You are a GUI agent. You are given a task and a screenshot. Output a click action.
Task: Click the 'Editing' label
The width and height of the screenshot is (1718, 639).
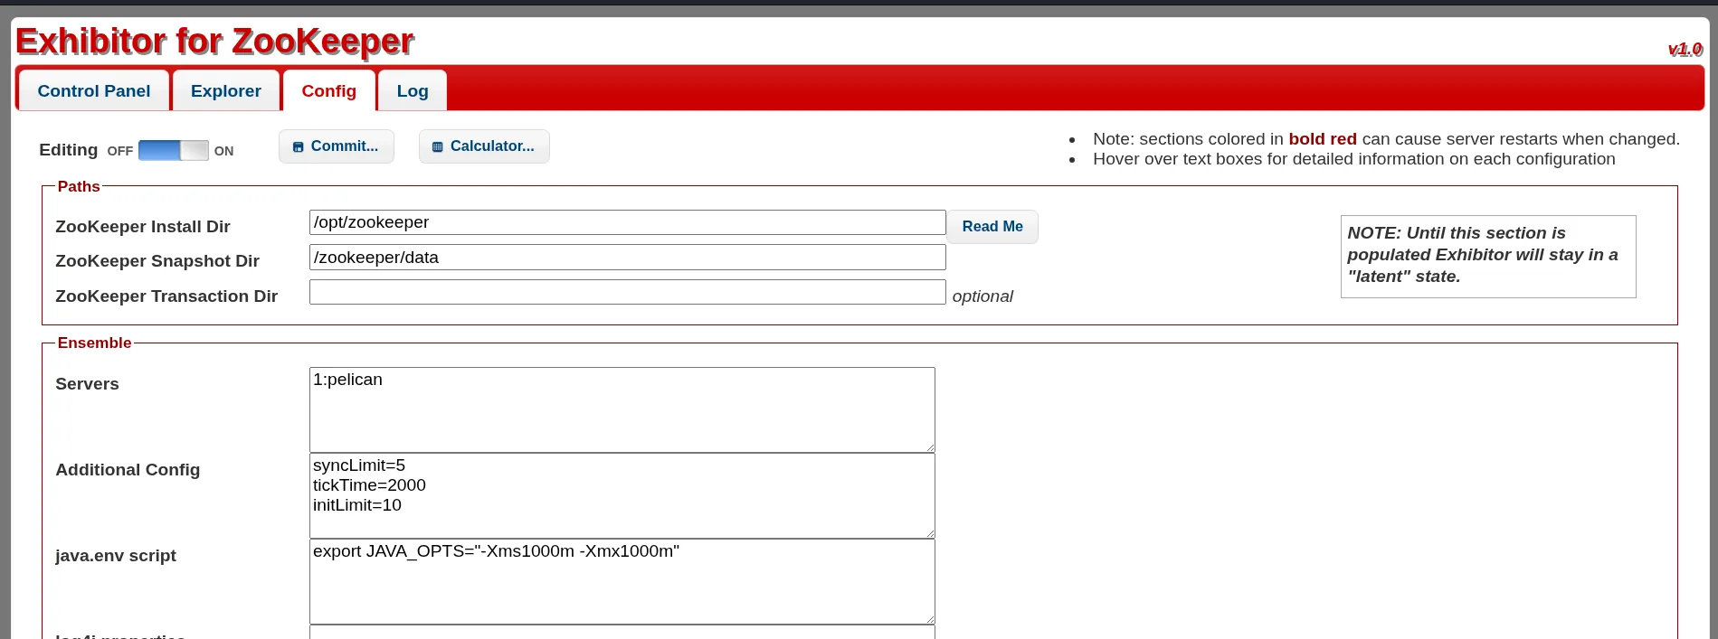click(x=69, y=150)
